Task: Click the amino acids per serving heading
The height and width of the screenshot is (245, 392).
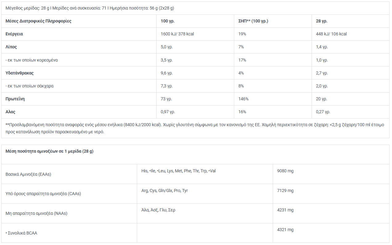Action: point(49,151)
